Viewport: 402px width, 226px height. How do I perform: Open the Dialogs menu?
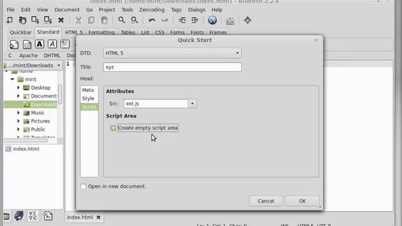click(x=197, y=10)
